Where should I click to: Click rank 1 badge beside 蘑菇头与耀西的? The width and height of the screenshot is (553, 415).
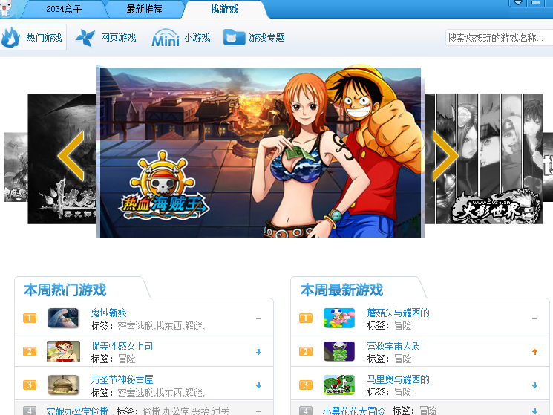306,318
